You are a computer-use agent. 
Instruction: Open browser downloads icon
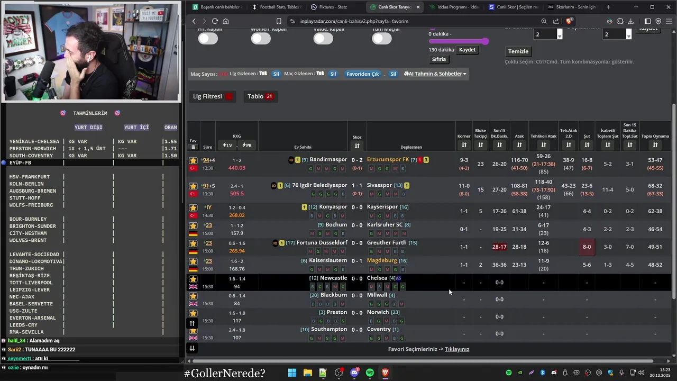(x=631, y=21)
